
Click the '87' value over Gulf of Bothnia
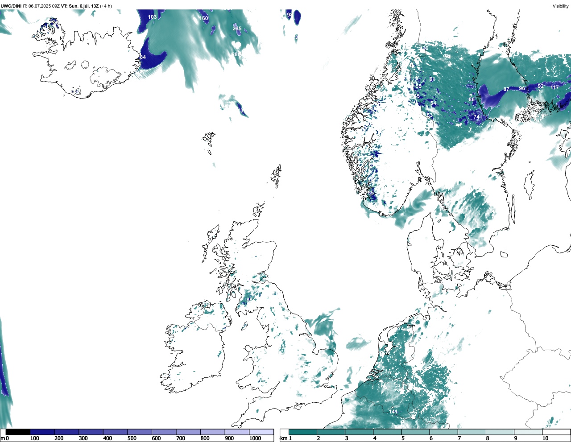coord(506,89)
